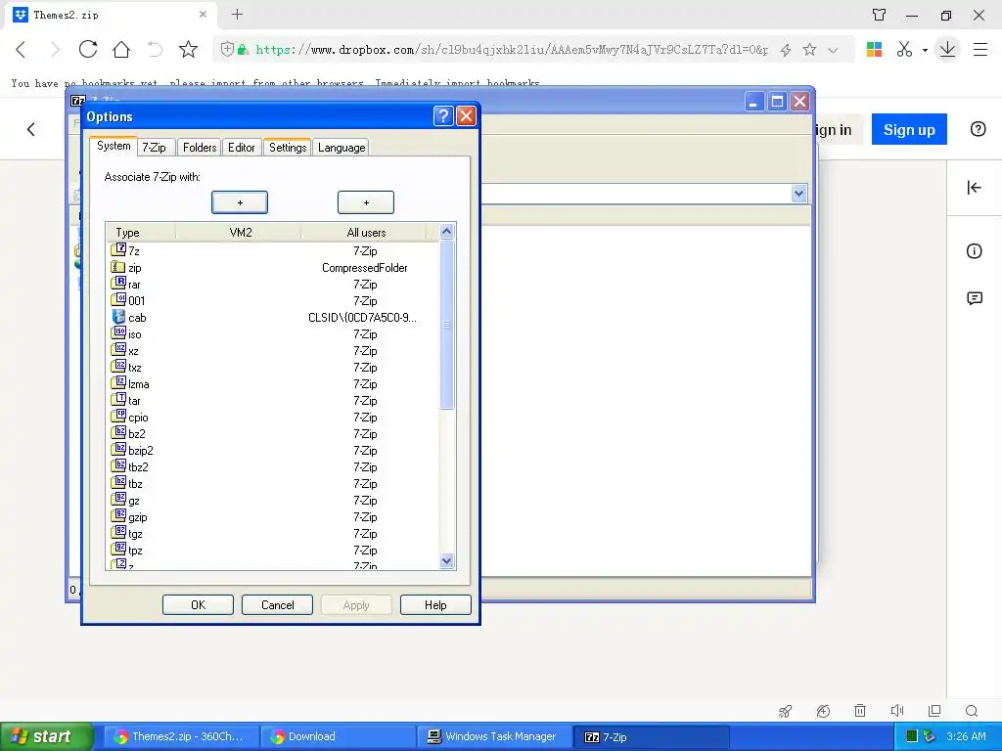Click the browser Back arrow
Screen dimensions: 1002x751
click(22, 49)
